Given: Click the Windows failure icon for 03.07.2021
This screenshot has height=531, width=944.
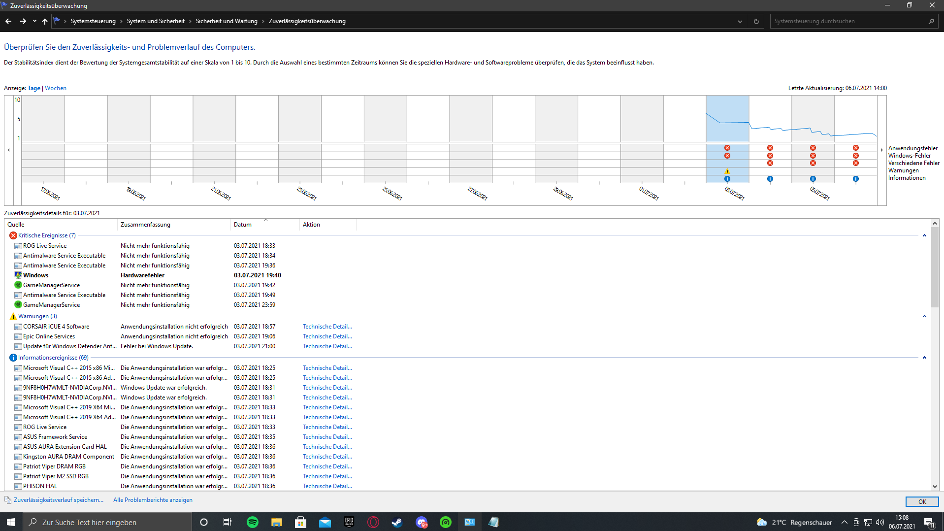Looking at the screenshot, I should point(727,156).
